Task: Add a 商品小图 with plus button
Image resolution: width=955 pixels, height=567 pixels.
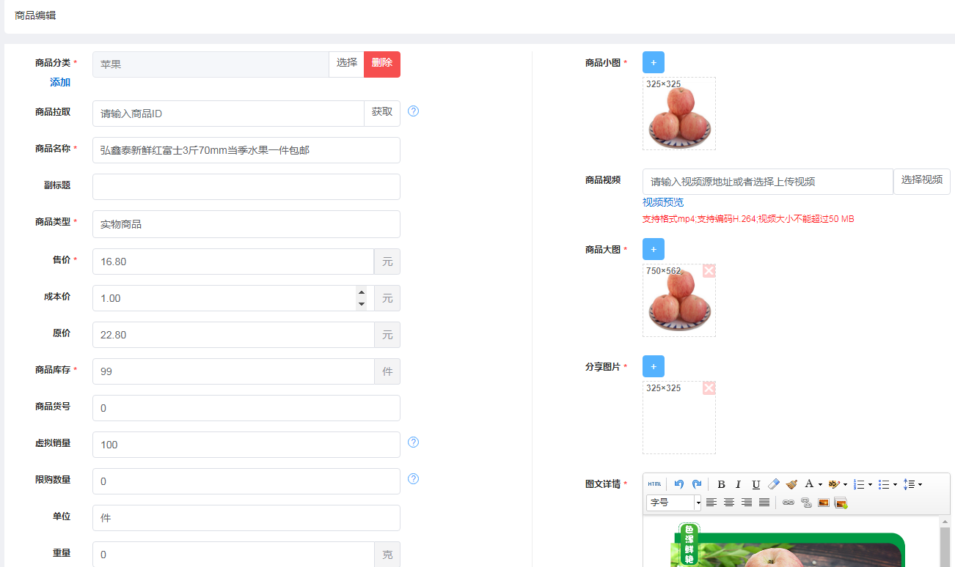Action: click(654, 62)
